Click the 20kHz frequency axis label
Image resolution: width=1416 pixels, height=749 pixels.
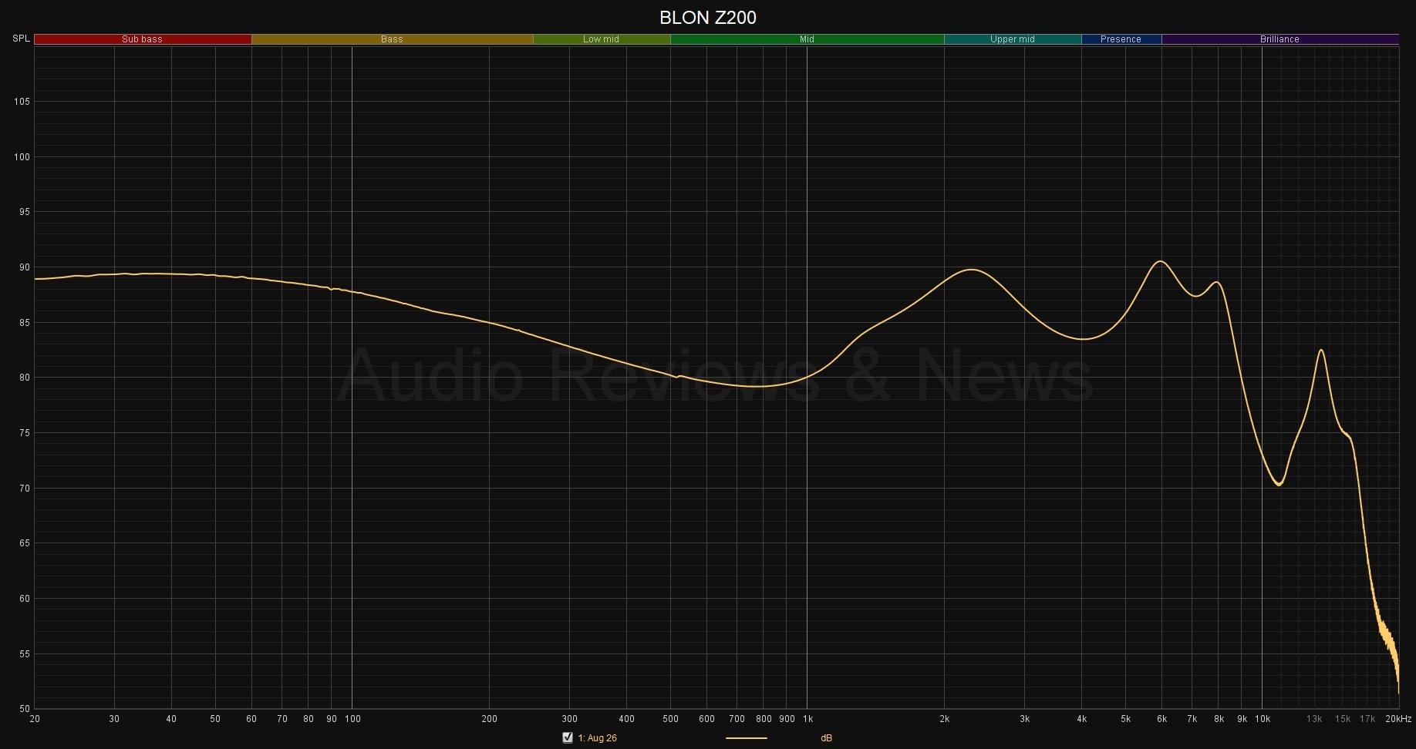[x=1397, y=719]
